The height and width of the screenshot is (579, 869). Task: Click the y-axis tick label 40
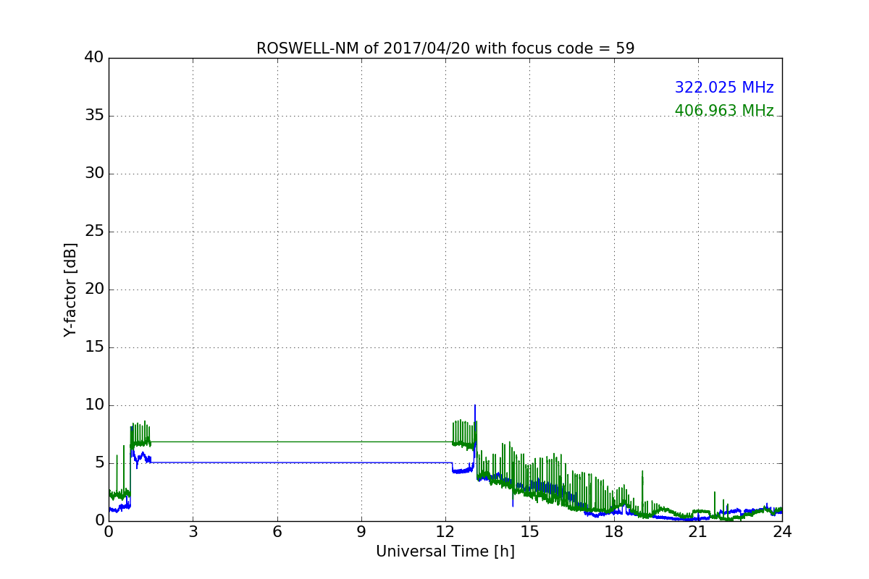tap(94, 57)
